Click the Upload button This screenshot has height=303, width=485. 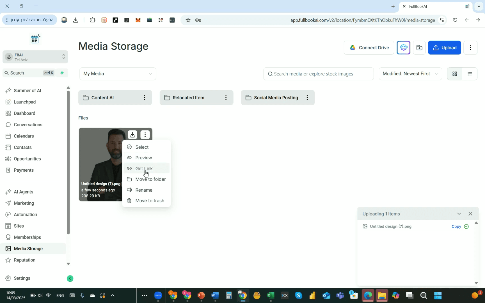[445, 48]
